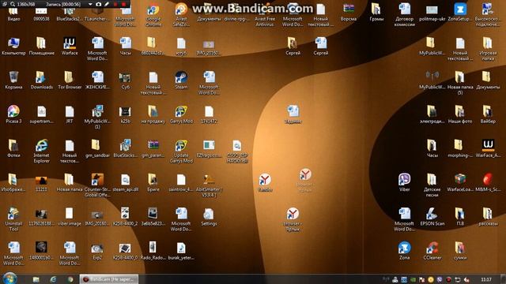Select the Garrys Mod shortcut
Screen dimensions: 506x284
pyautogui.click(x=181, y=114)
